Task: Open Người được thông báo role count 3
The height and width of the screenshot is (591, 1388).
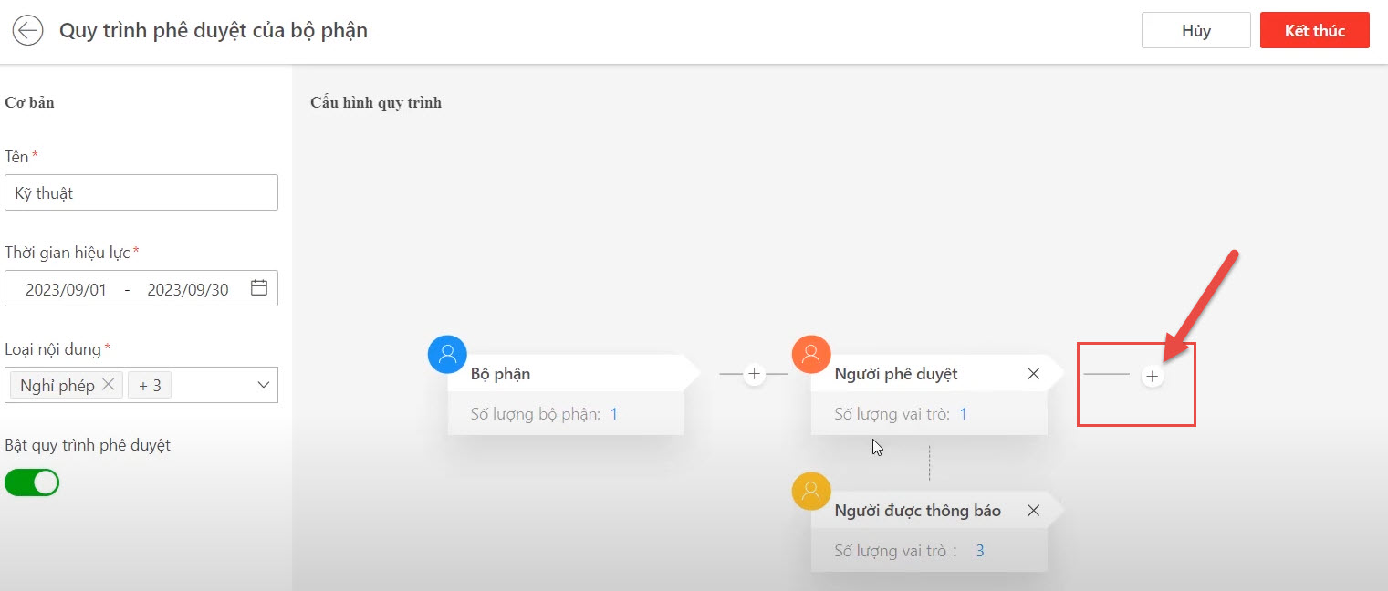Action: 980,551
